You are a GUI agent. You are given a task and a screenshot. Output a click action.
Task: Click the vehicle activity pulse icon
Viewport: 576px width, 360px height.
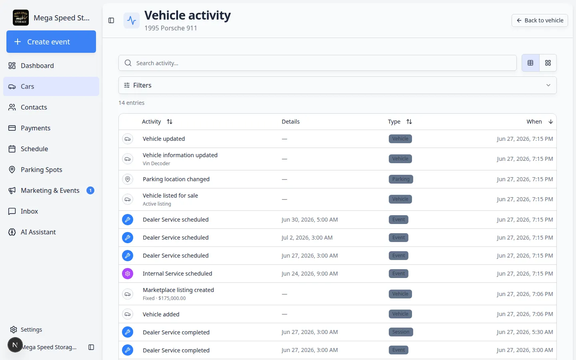pos(132,20)
